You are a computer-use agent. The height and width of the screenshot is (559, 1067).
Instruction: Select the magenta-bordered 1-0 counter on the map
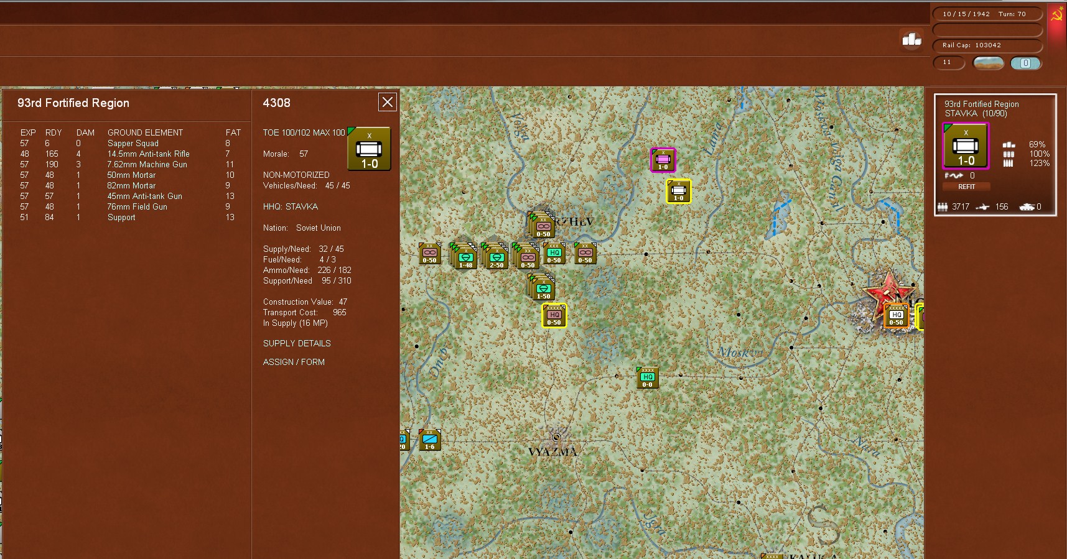tap(663, 160)
